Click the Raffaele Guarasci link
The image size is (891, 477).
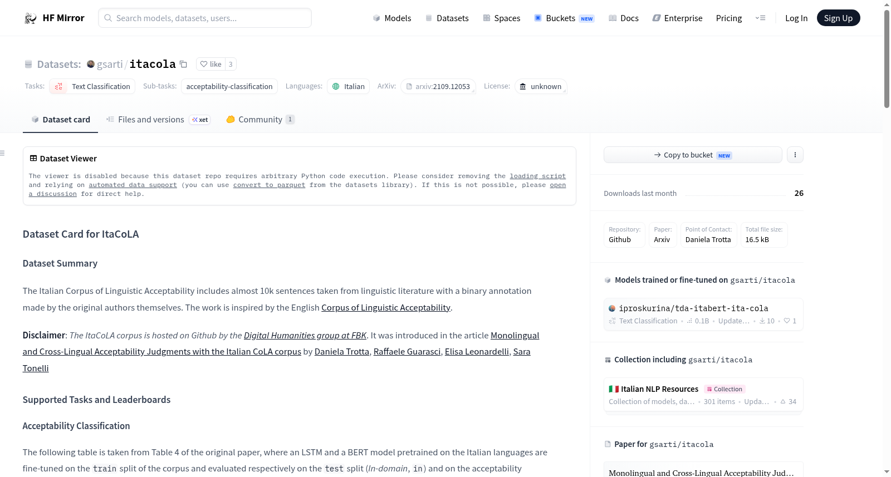tap(407, 351)
